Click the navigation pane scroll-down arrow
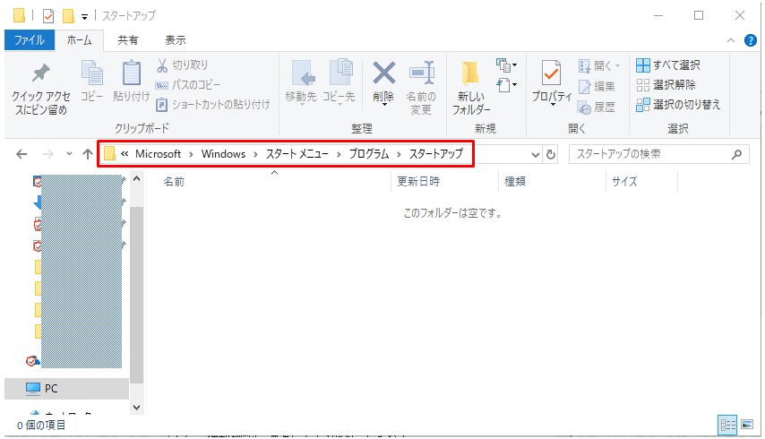This screenshot has height=439, width=765. point(137,408)
